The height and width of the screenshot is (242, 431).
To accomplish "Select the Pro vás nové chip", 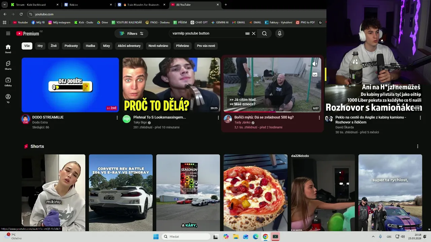I will coord(206,46).
